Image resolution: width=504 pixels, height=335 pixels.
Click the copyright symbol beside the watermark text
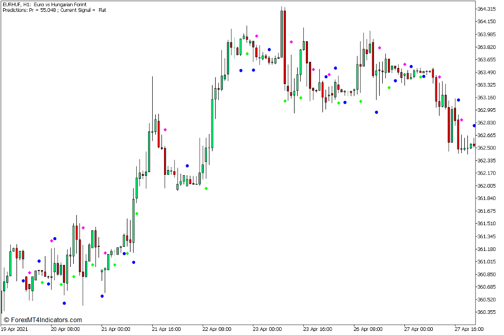pyautogui.click(x=7, y=319)
